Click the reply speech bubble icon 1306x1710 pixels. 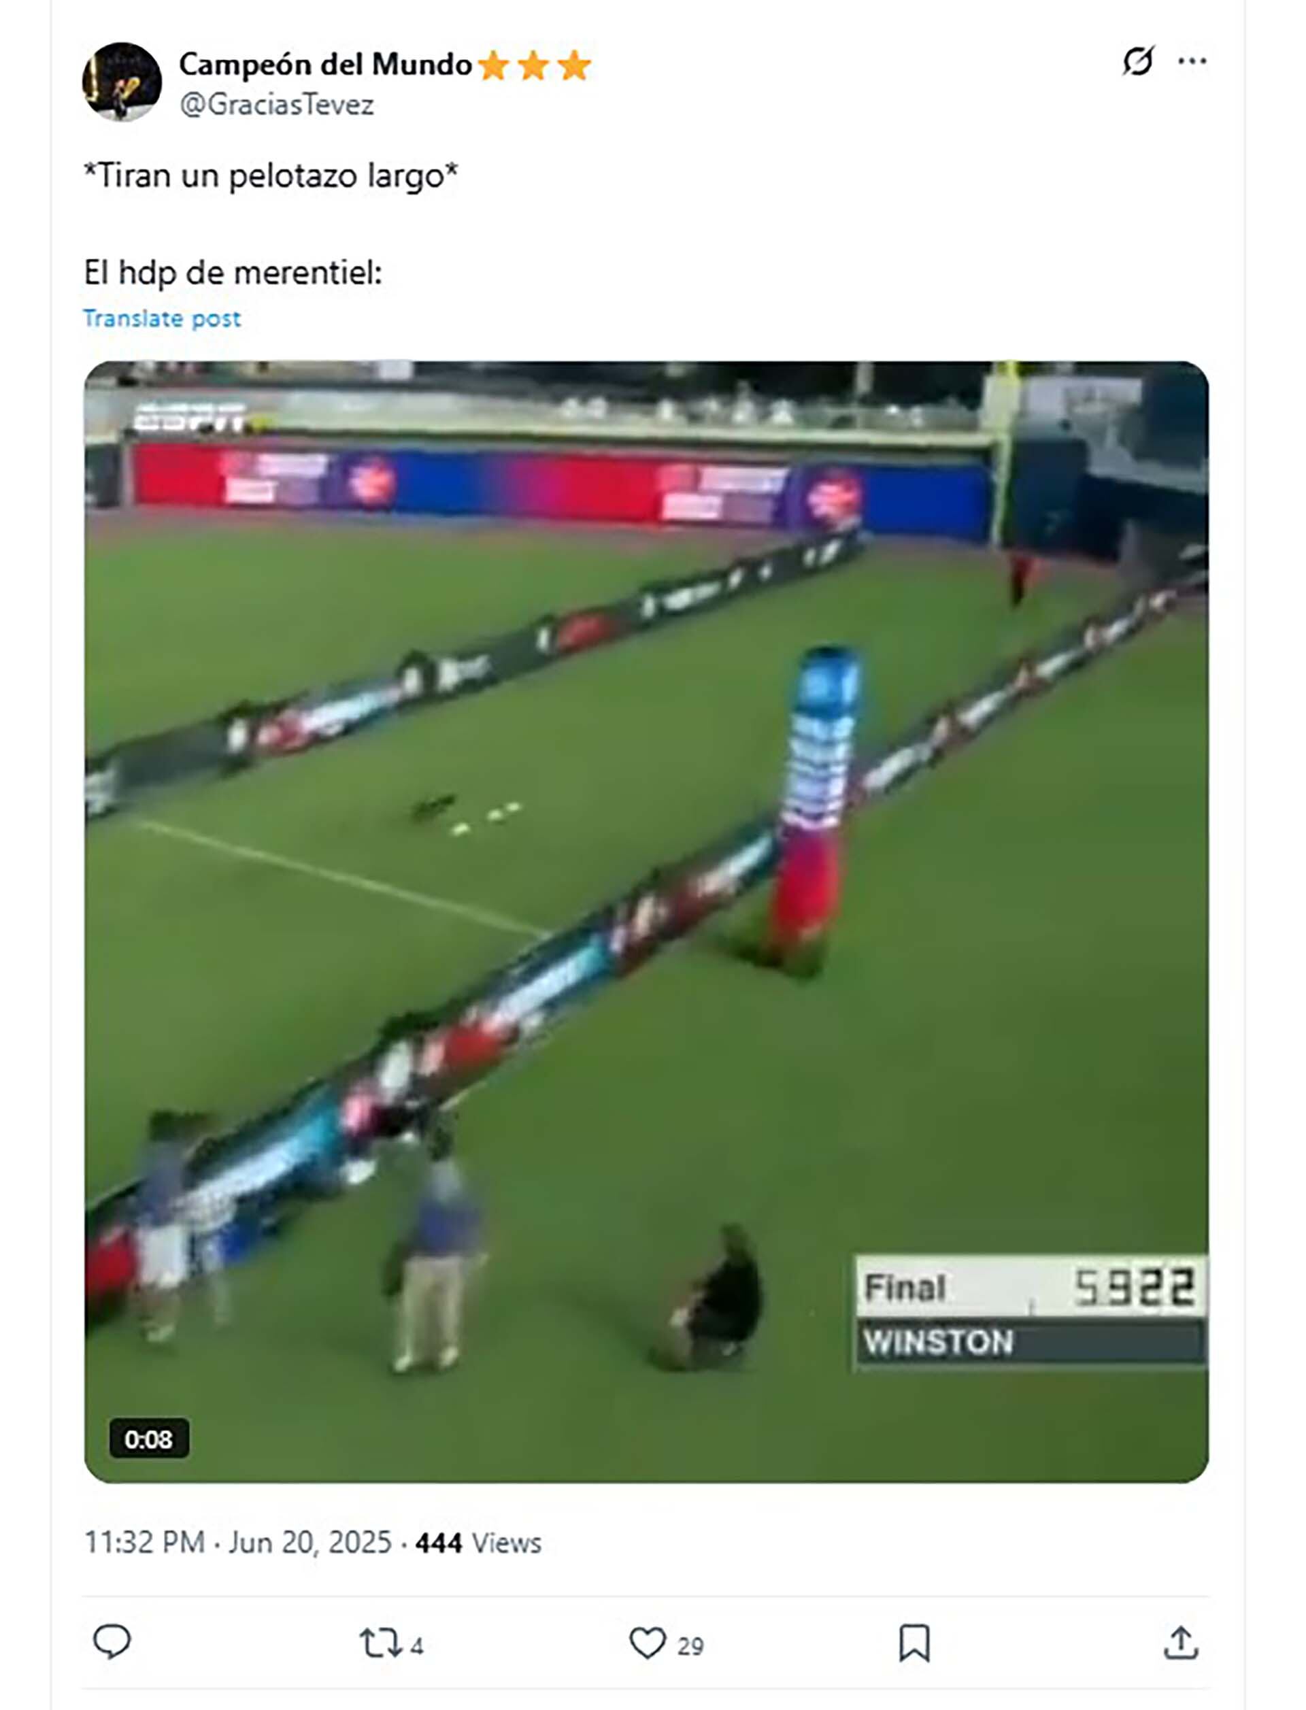(112, 1643)
